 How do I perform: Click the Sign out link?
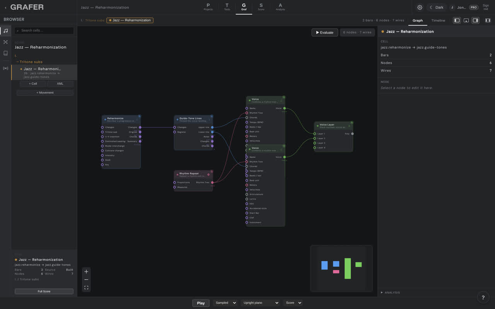(486, 7)
